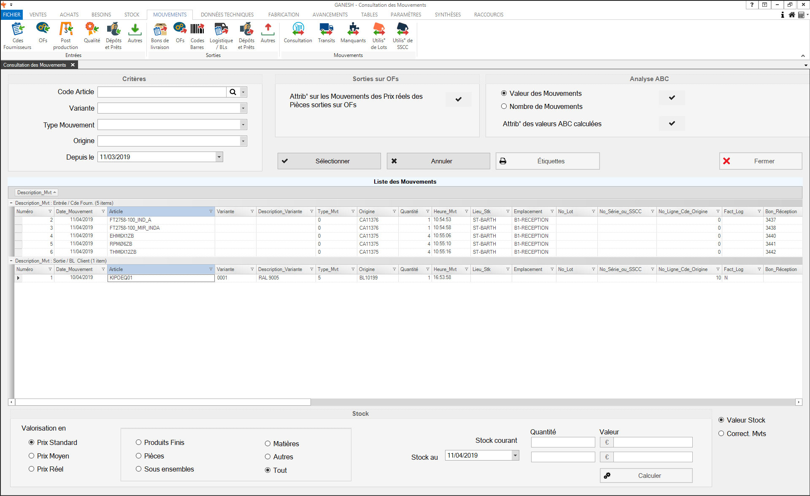
Task: Select Produits Finis radio button
Action: pyautogui.click(x=138, y=442)
